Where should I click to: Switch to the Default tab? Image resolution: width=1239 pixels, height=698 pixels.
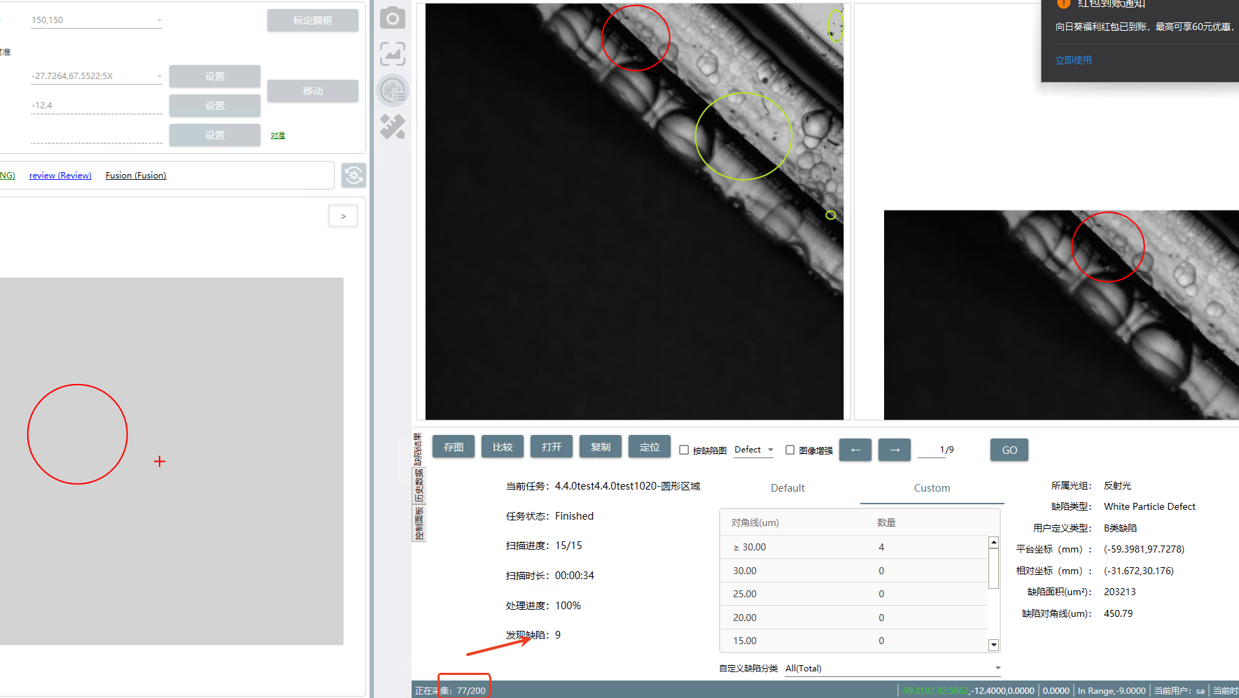(787, 488)
